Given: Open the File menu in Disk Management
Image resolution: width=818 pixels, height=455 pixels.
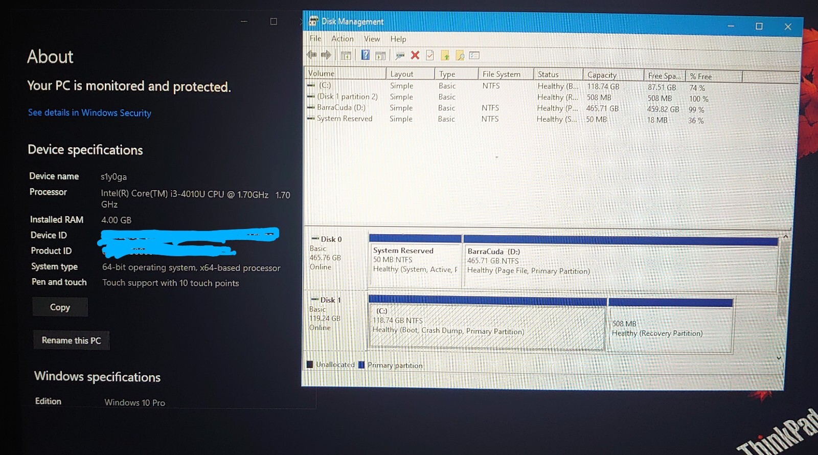Looking at the screenshot, I should [x=315, y=38].
